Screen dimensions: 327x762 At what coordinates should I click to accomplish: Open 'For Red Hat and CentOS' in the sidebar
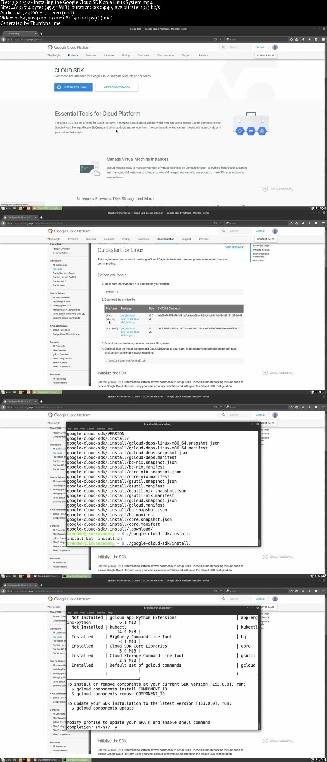click(64, 277)
